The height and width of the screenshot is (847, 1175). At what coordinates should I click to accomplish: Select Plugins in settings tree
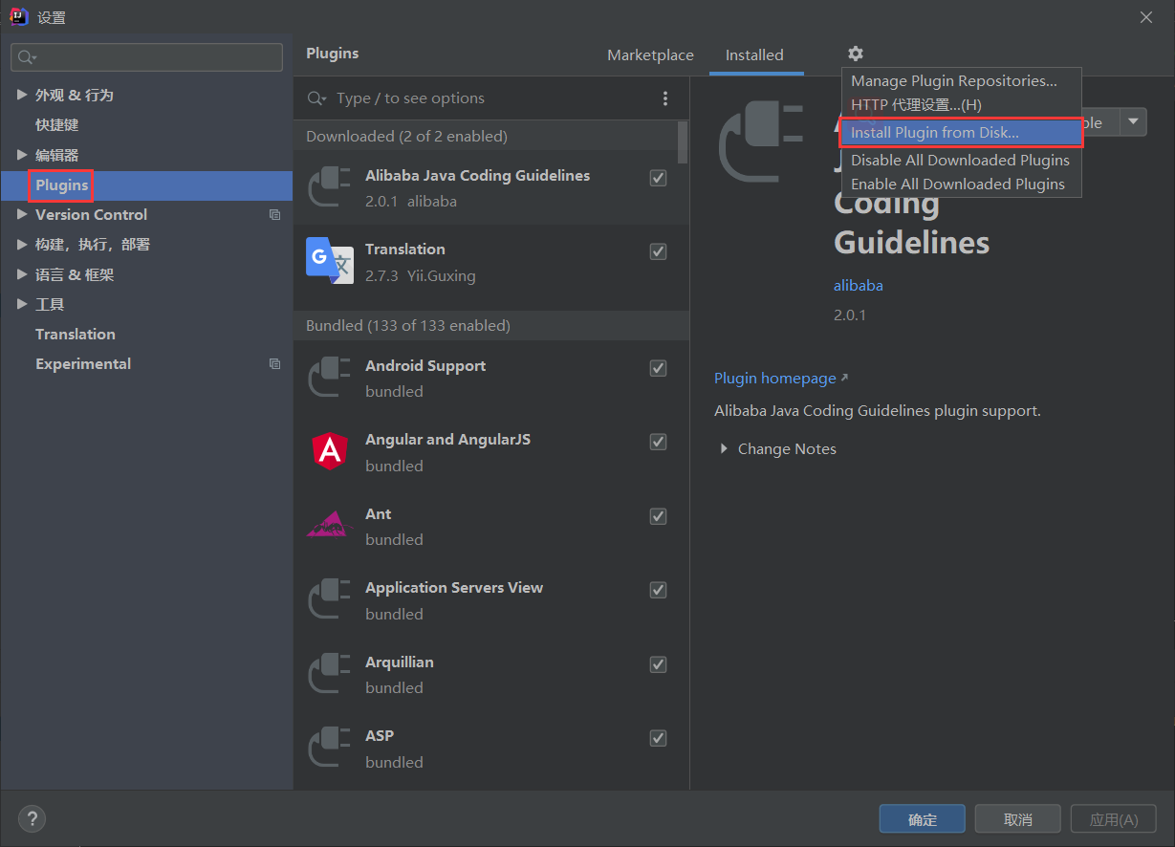(x=146, y=185)
